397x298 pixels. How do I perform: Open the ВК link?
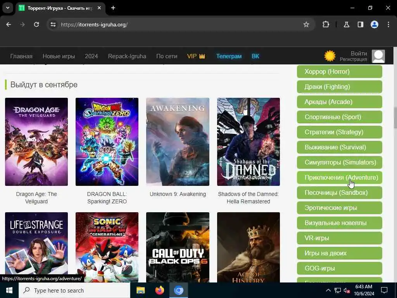(255, 56)
